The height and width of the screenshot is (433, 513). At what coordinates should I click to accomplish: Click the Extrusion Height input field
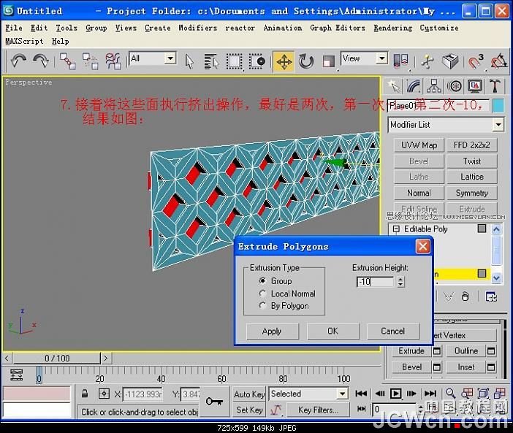click(x=376, y=282)
